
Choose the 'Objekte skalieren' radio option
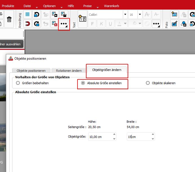click(148, 83)
